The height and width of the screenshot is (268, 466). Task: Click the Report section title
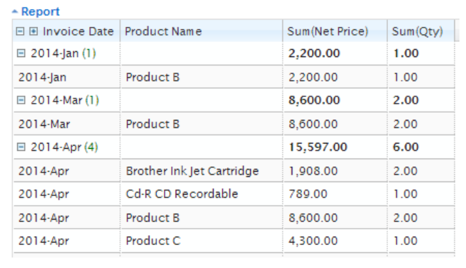coord(41,12)
